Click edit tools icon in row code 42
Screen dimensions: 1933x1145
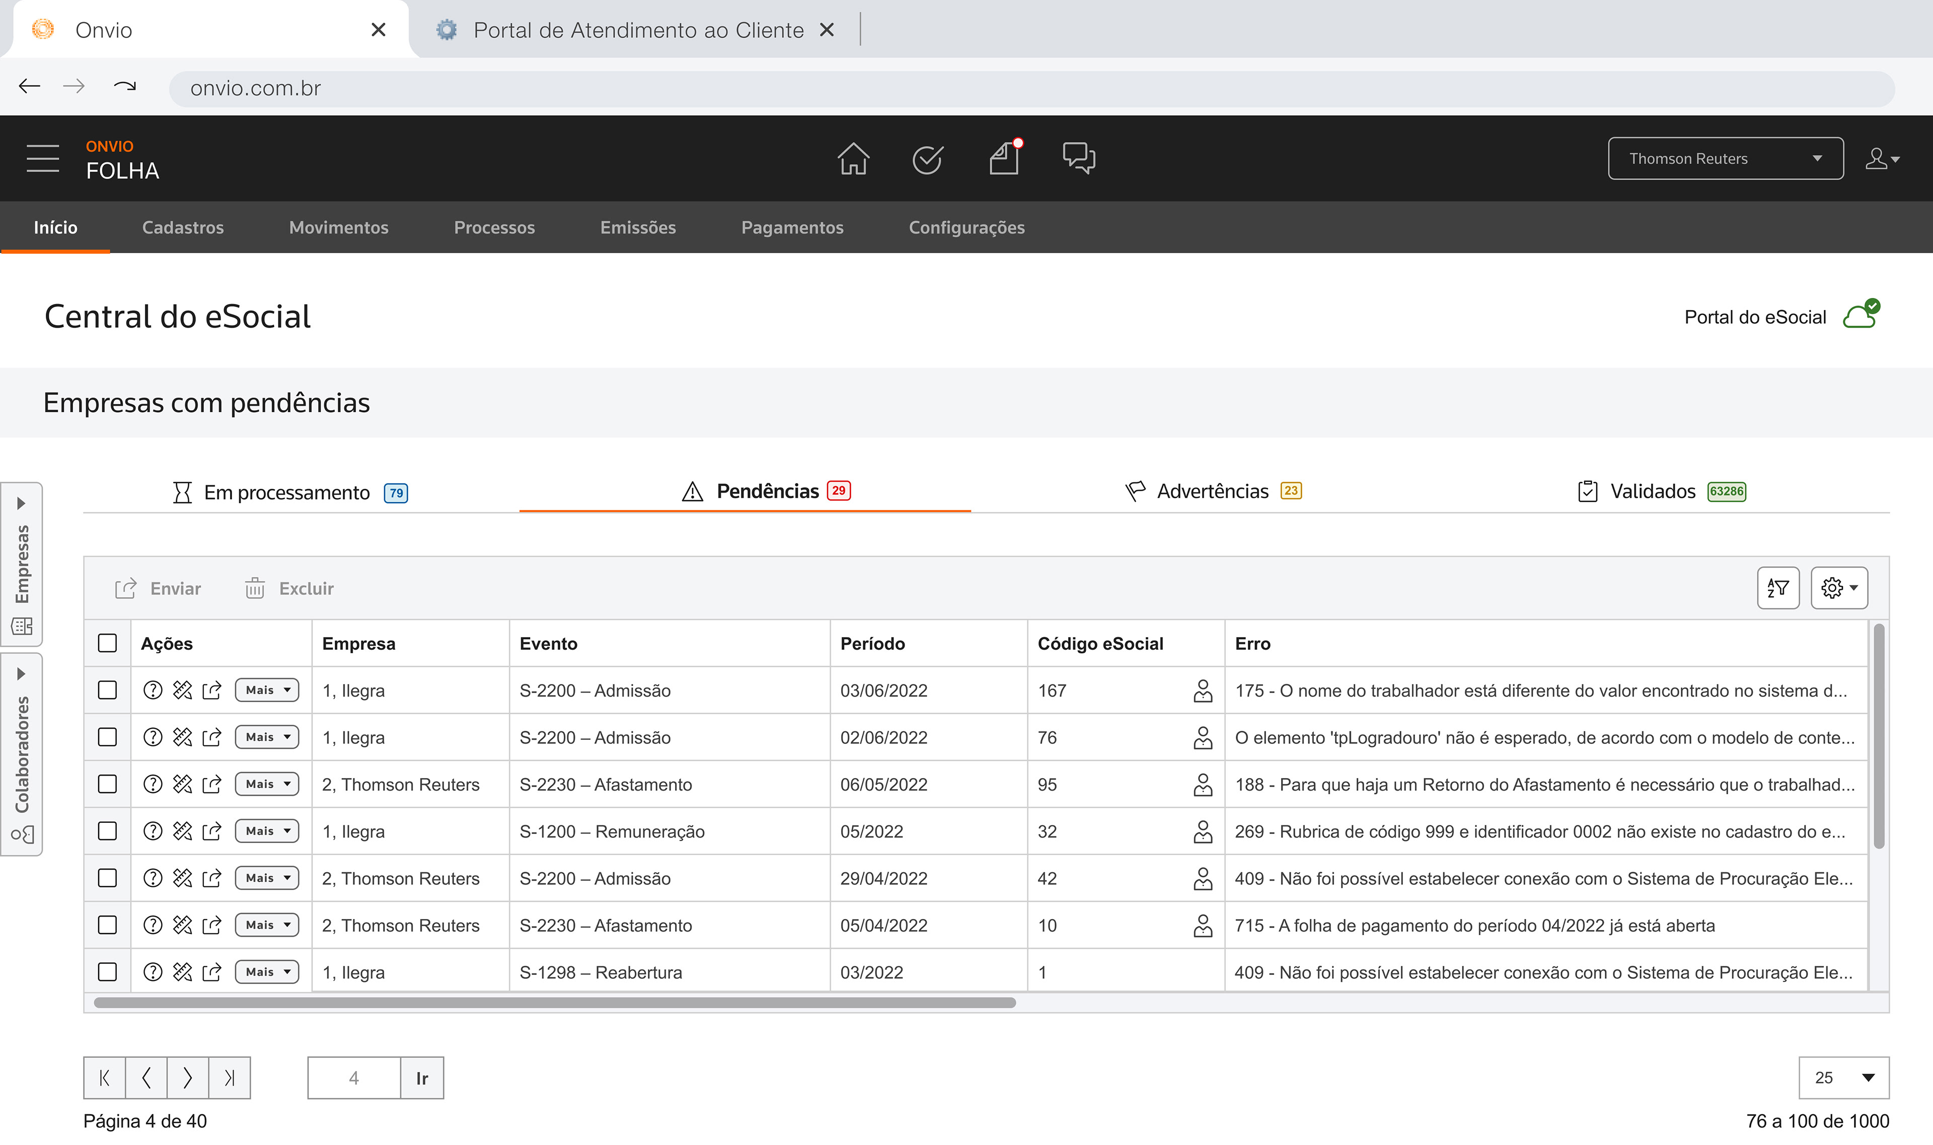182,878
